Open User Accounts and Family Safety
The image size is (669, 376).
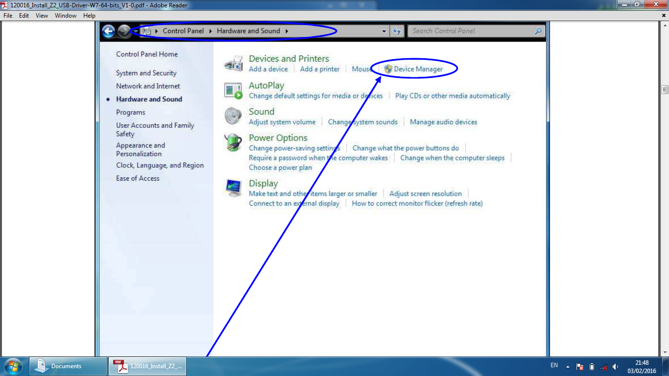pos(155,130)
